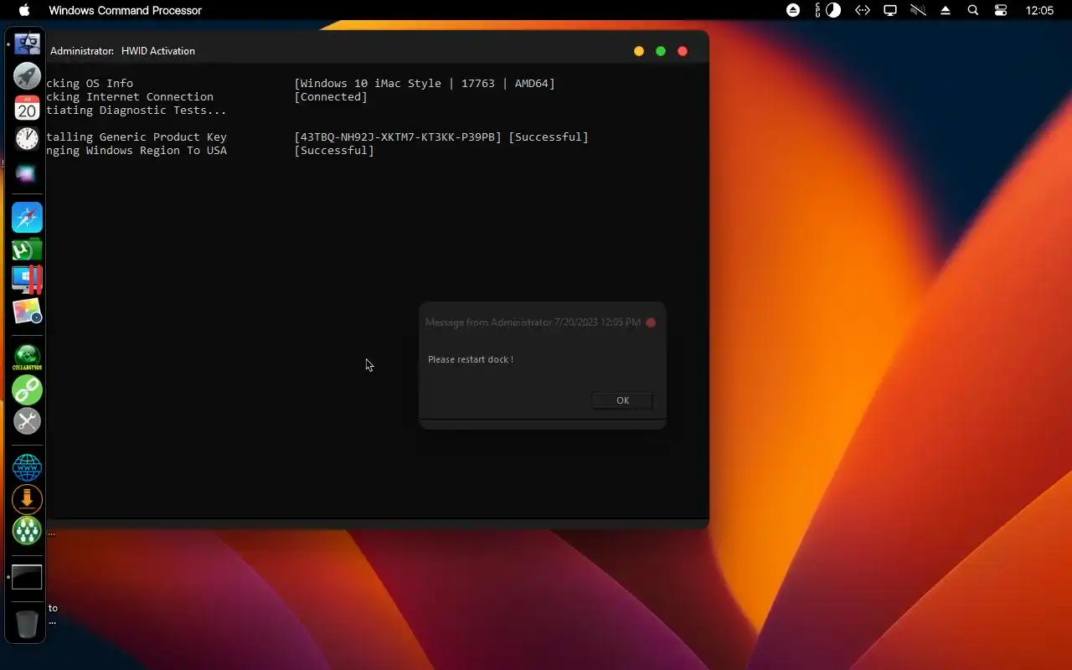
Task: Open the blue WWW globe icon
Action: click(27, 467)
